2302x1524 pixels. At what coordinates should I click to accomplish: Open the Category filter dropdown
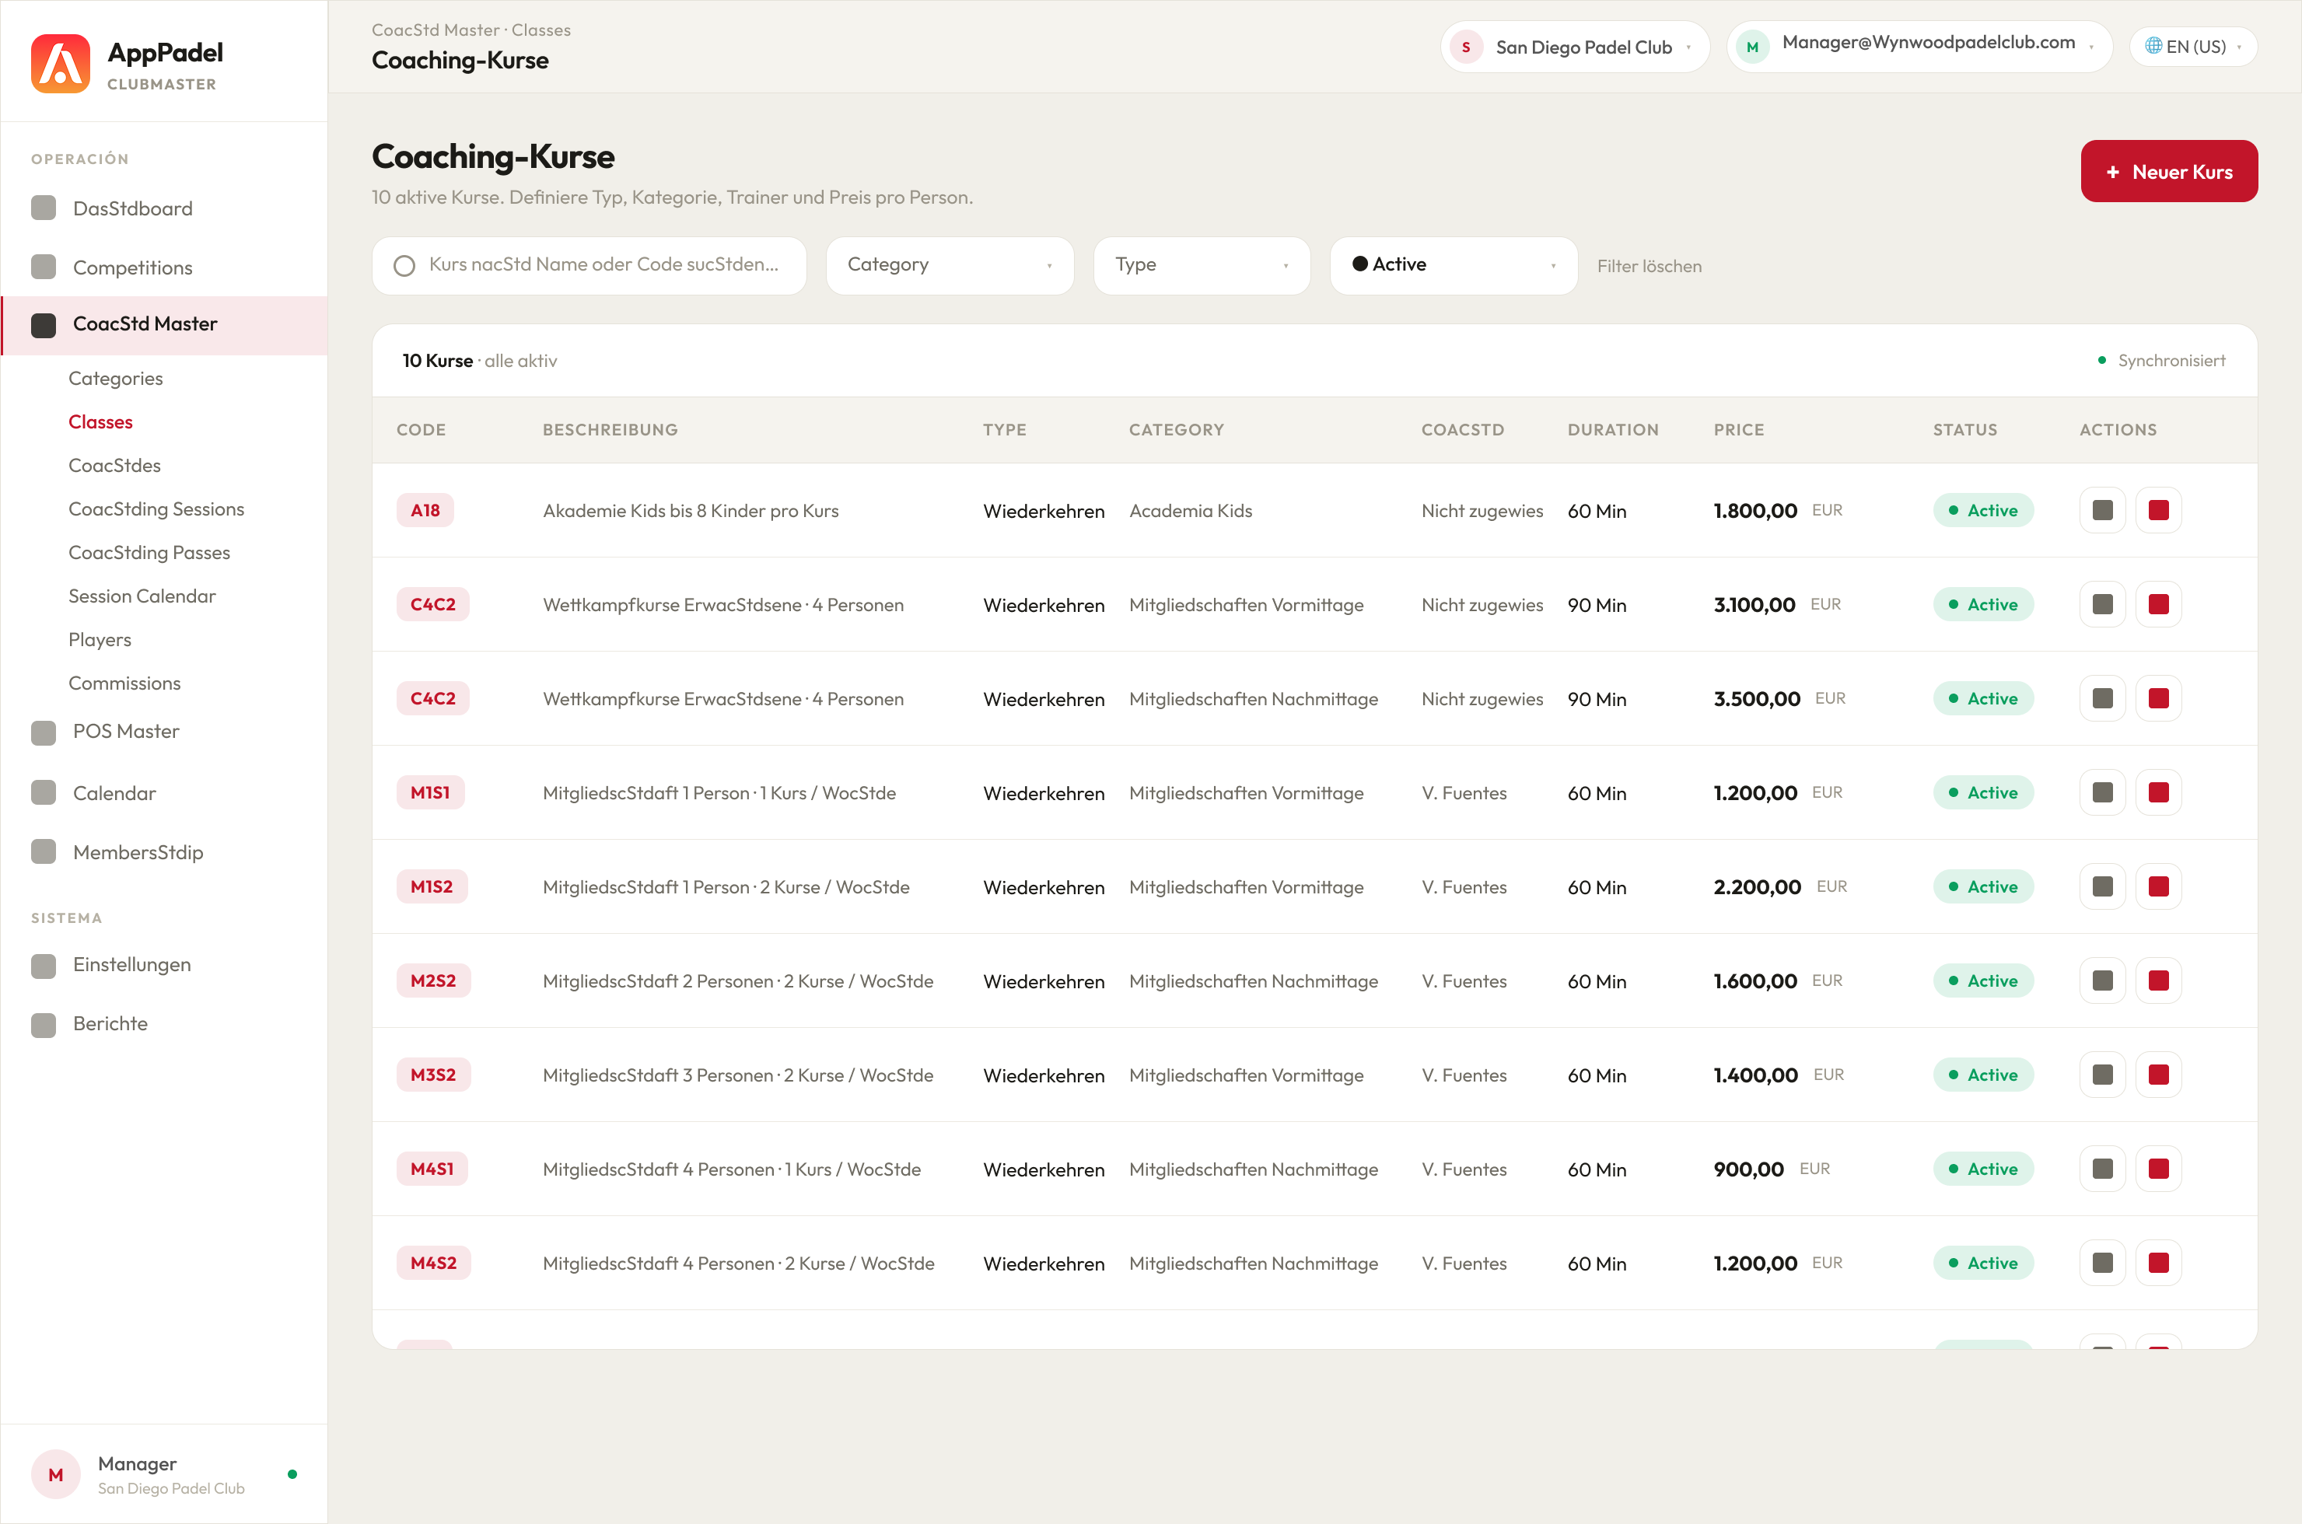click(950, 265)
